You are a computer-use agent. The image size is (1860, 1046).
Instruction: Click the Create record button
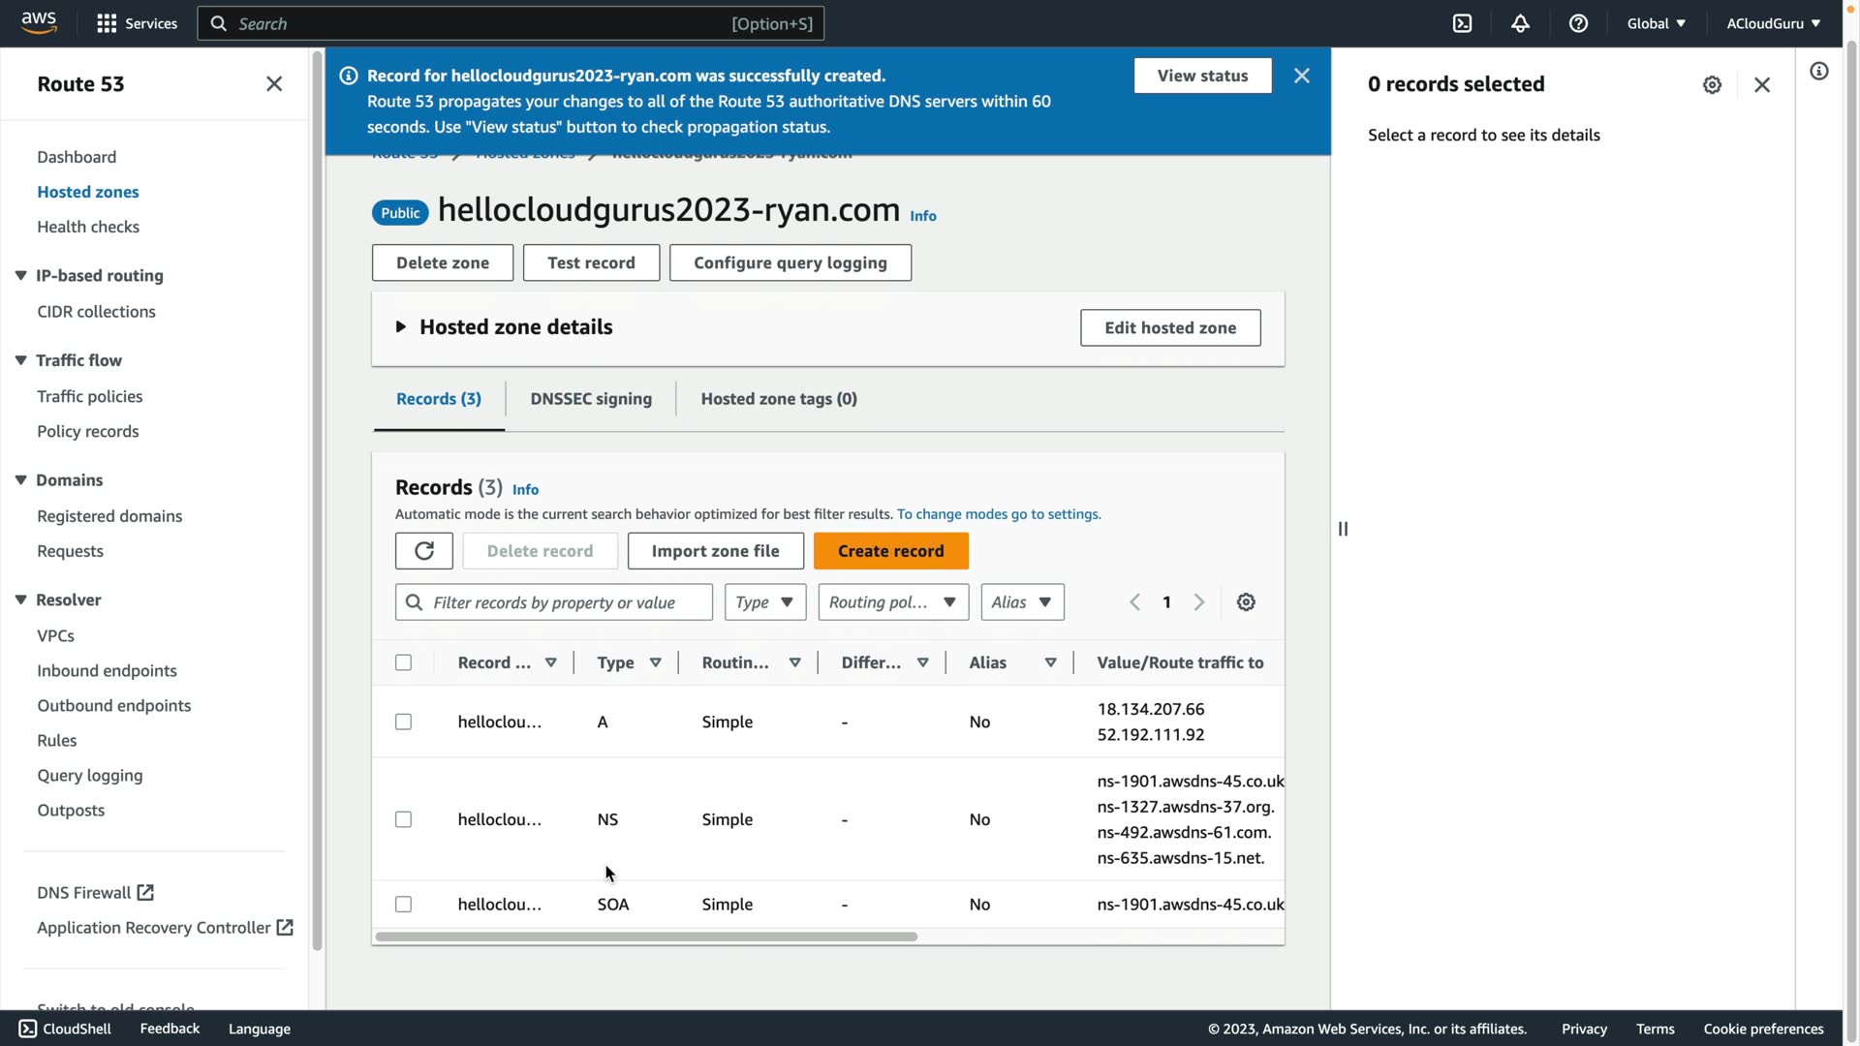point(890,551)
